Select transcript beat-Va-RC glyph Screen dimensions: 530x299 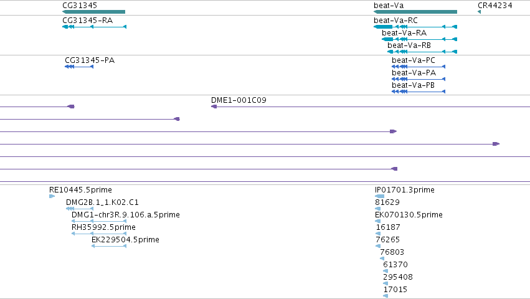coord(415,27)
